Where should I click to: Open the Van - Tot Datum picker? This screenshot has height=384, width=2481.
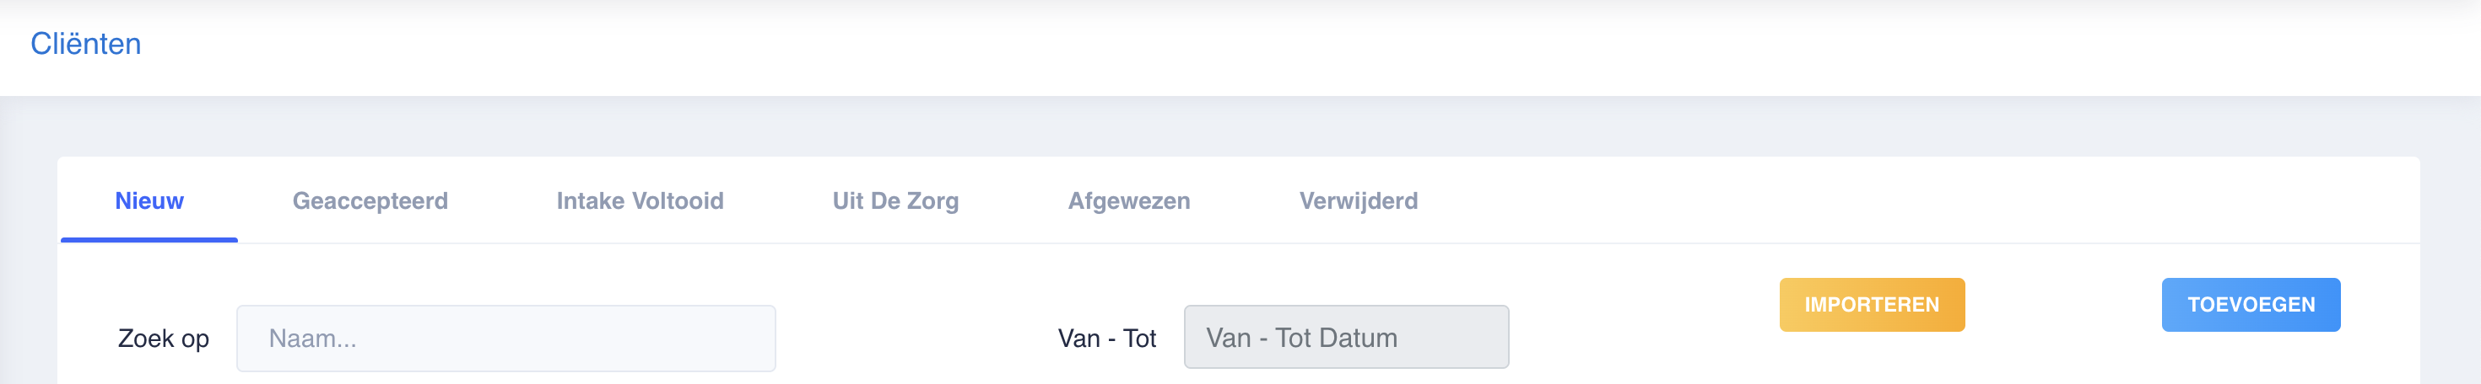point(1345,337)
